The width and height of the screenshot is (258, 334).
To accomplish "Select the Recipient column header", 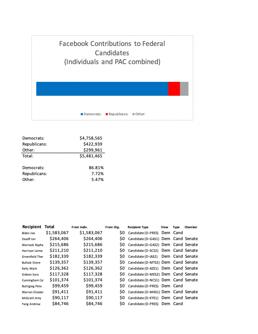I will tap(32, 227).
